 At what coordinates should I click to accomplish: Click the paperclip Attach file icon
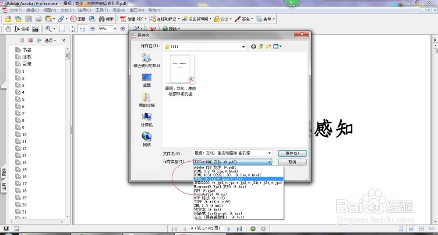click(x=60, y=19)
